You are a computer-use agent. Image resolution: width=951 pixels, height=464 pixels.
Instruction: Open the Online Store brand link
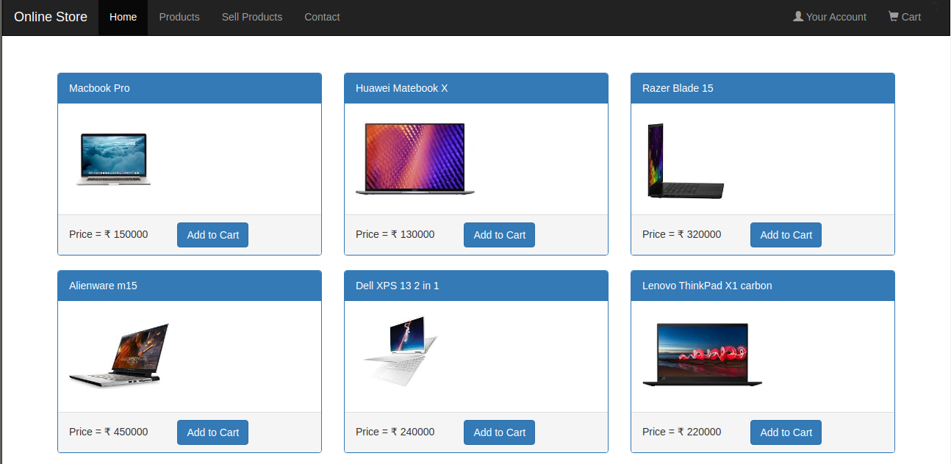click(x=51, y=17)
